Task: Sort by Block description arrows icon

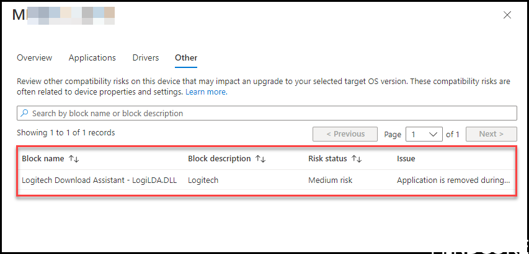Action: 260,159
